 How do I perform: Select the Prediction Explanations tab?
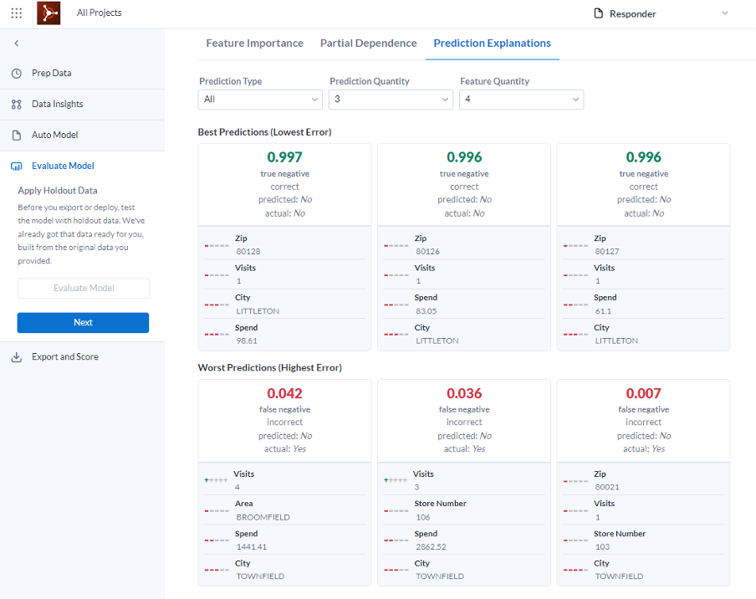(492, 44)
